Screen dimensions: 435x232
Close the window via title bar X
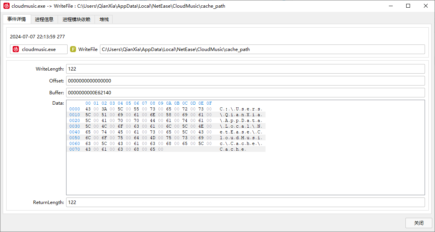click(425, 6)
